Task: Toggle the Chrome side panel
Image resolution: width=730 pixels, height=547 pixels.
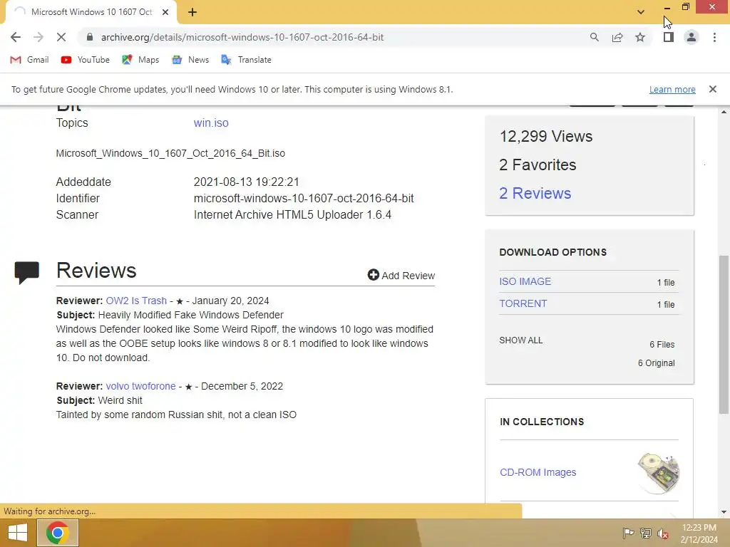Action: tap(669, 37)
